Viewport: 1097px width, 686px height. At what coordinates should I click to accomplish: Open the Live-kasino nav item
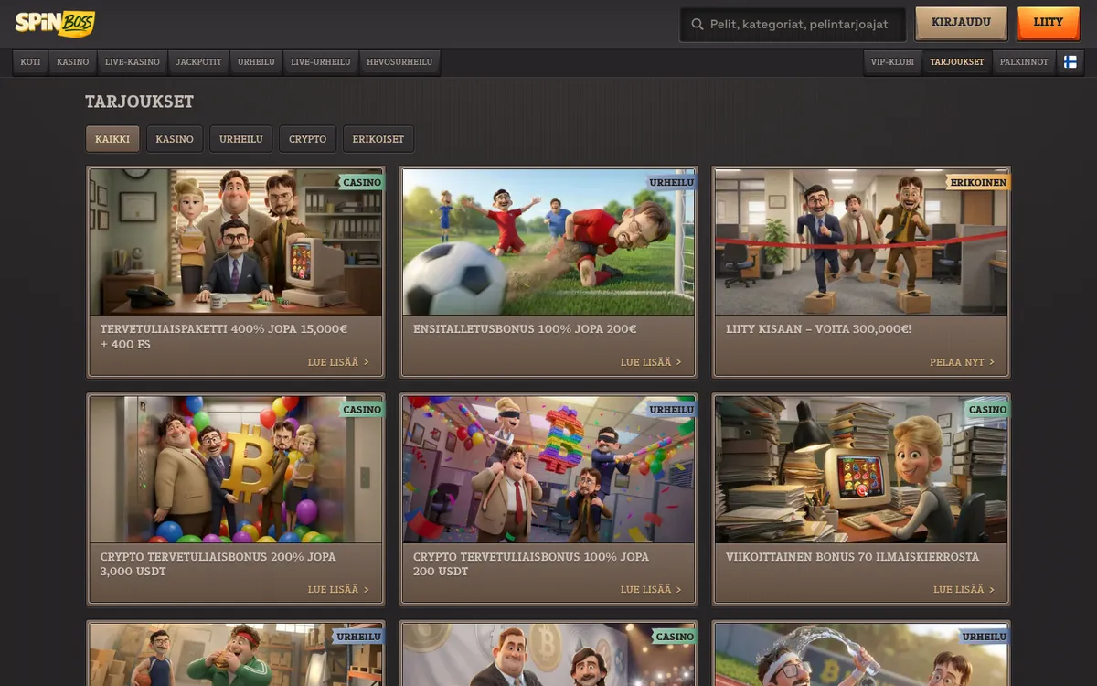coord(133,62)
